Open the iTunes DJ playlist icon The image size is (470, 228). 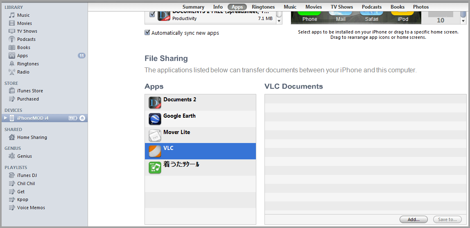click(x=12, y=175)
